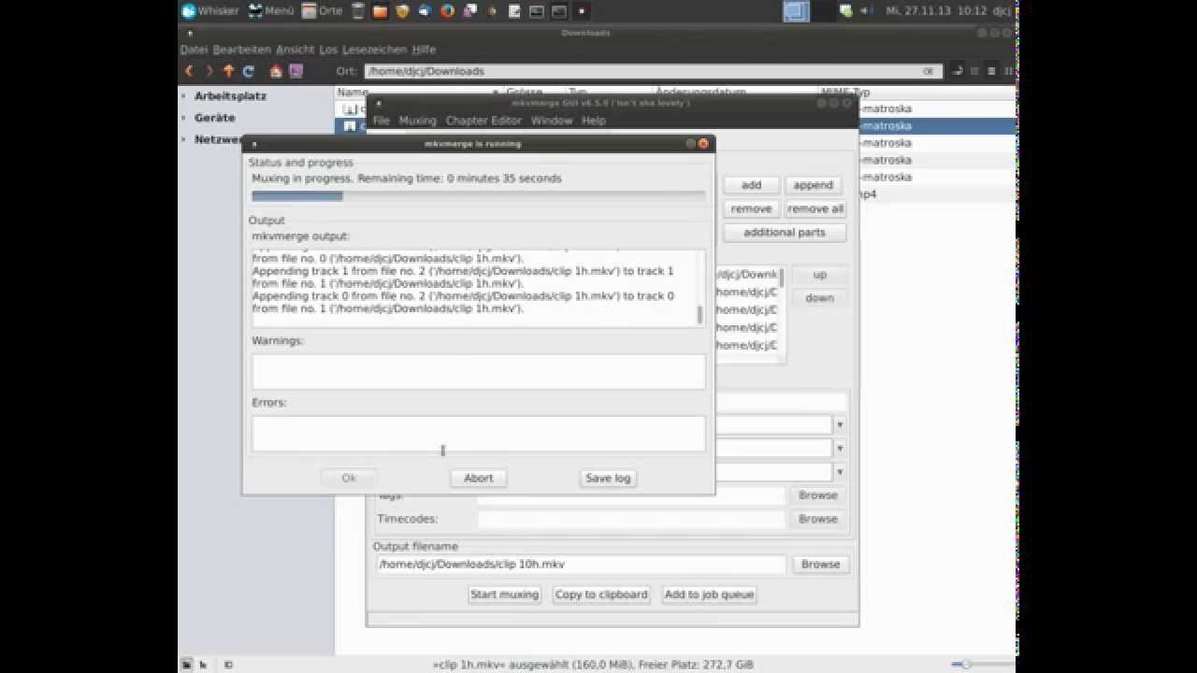Open the Whisker menu in the top panel

click(x=211, y=11)
